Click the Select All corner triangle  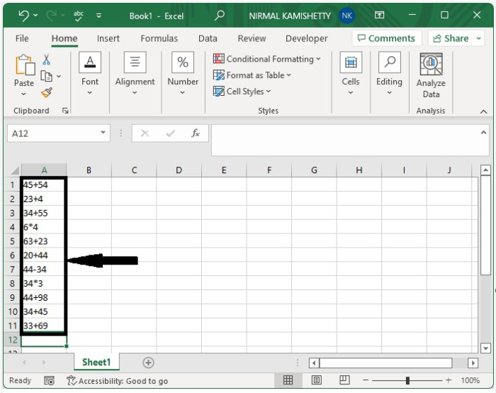[15, 171]
